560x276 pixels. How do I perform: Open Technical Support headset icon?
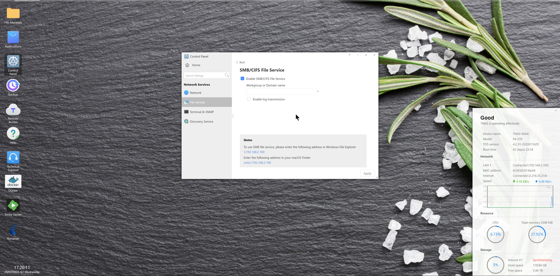point(13,157)
